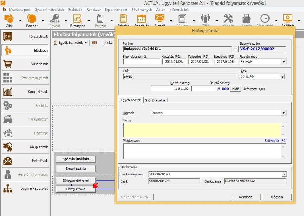The image size is (304, 216).
Task: Open the Szövegtár [F2] link
Action: 275,141
